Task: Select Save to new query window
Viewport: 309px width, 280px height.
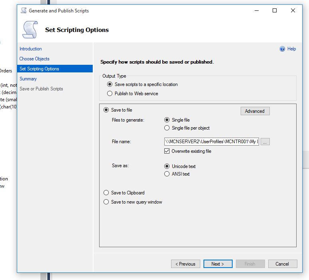Action: [106, 202]
